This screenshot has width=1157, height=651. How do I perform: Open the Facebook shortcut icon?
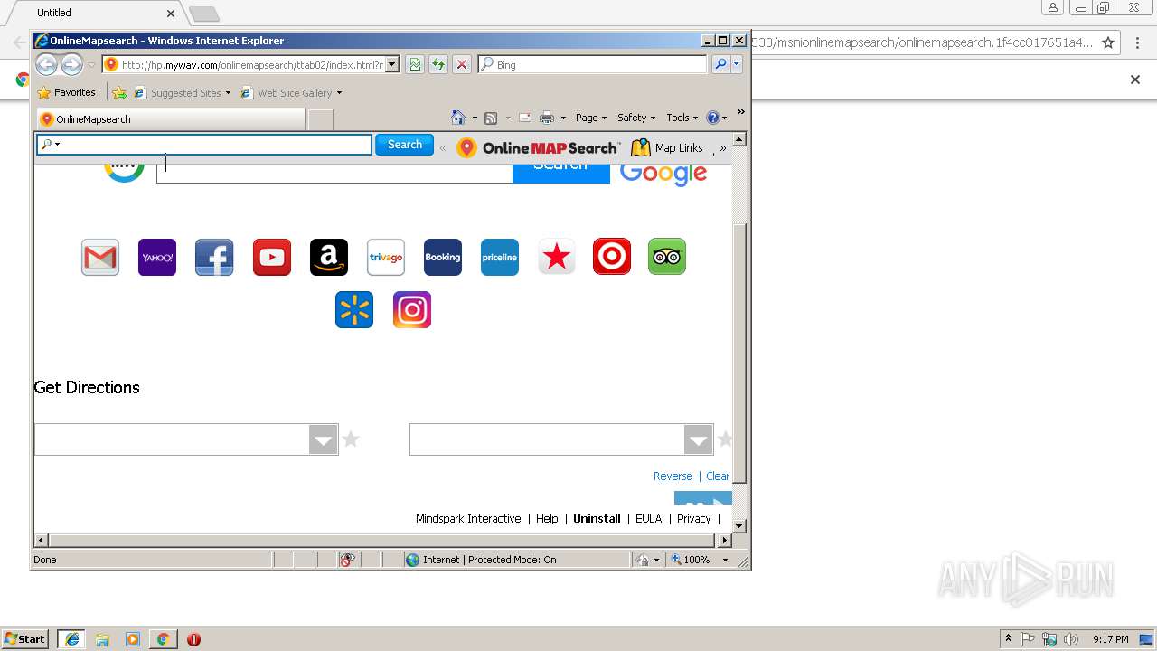(x=214, y=258)
